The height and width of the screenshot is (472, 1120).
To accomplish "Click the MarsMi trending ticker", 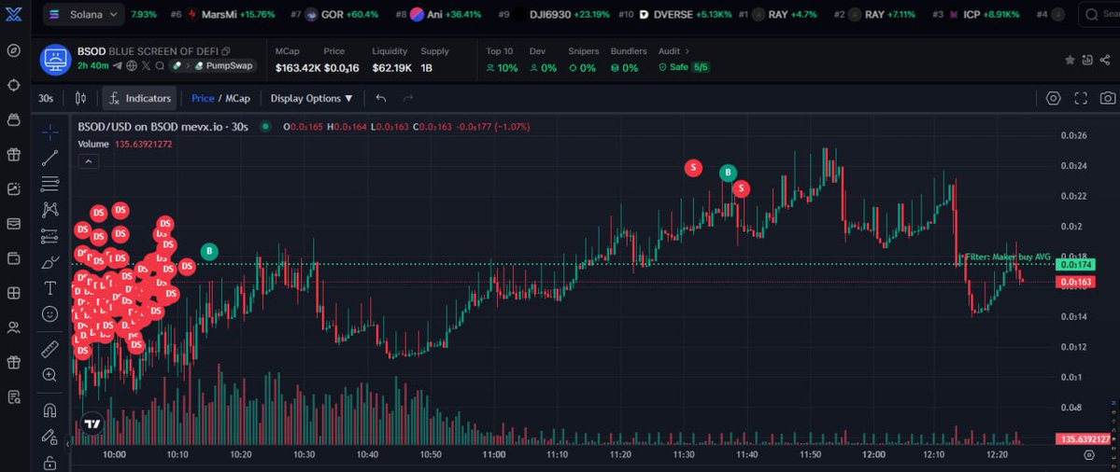I will (223, 14).
